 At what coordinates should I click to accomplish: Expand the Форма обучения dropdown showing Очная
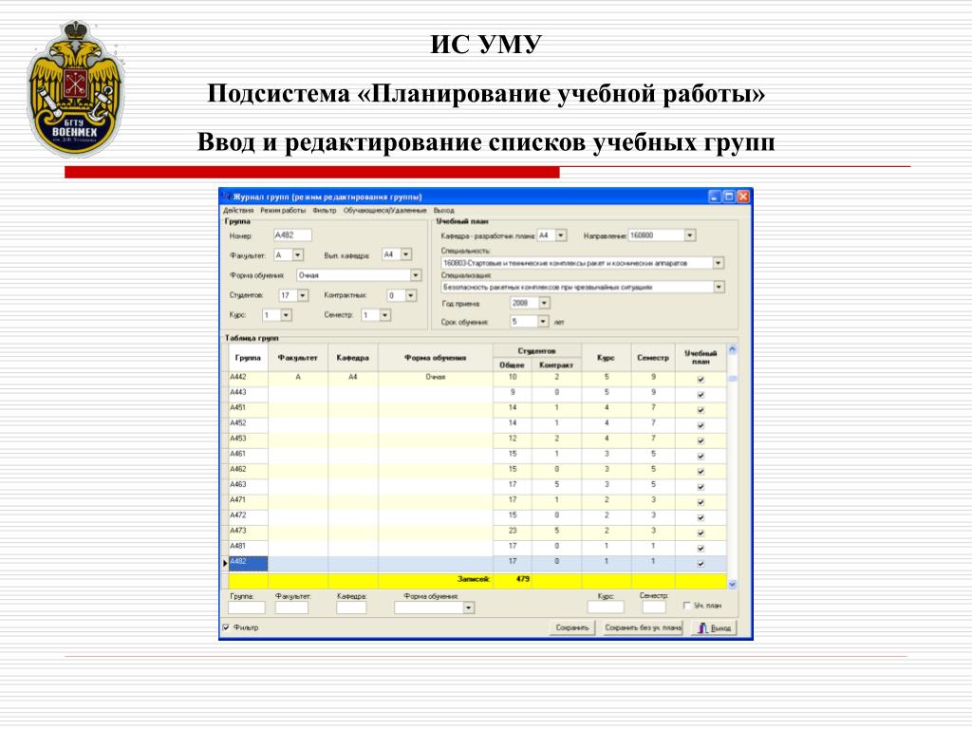(x=416, y=275)
